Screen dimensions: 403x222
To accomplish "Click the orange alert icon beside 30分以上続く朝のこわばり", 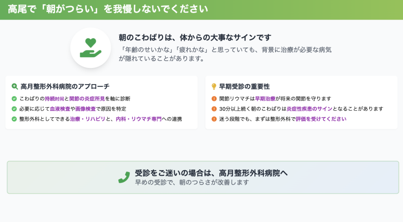I will pyautogui.click(x=214, y=109).
